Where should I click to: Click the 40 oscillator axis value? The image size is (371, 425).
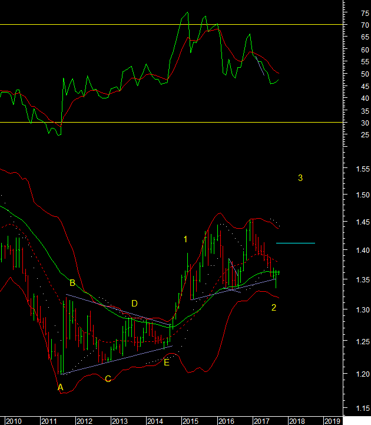tap(365, 98)
